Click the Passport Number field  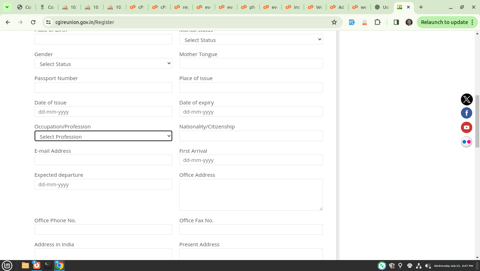pos(103,88)
